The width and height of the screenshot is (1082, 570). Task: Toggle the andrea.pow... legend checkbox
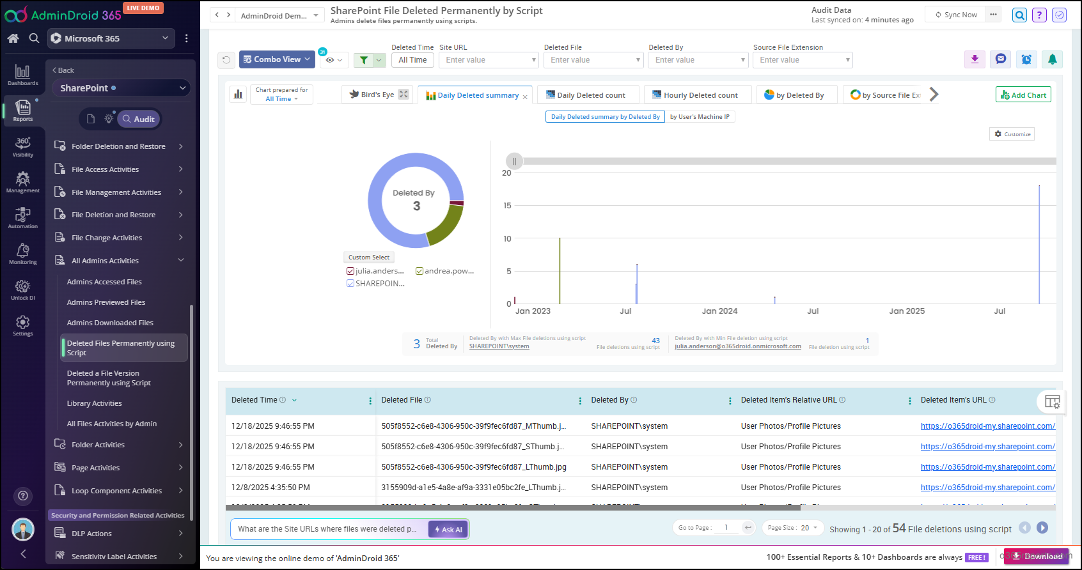click(x=419, y=271)
